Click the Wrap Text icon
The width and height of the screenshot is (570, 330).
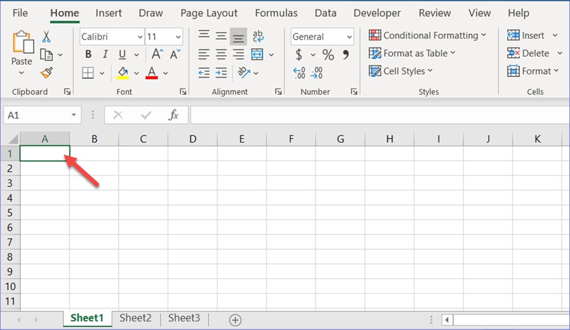258,36
